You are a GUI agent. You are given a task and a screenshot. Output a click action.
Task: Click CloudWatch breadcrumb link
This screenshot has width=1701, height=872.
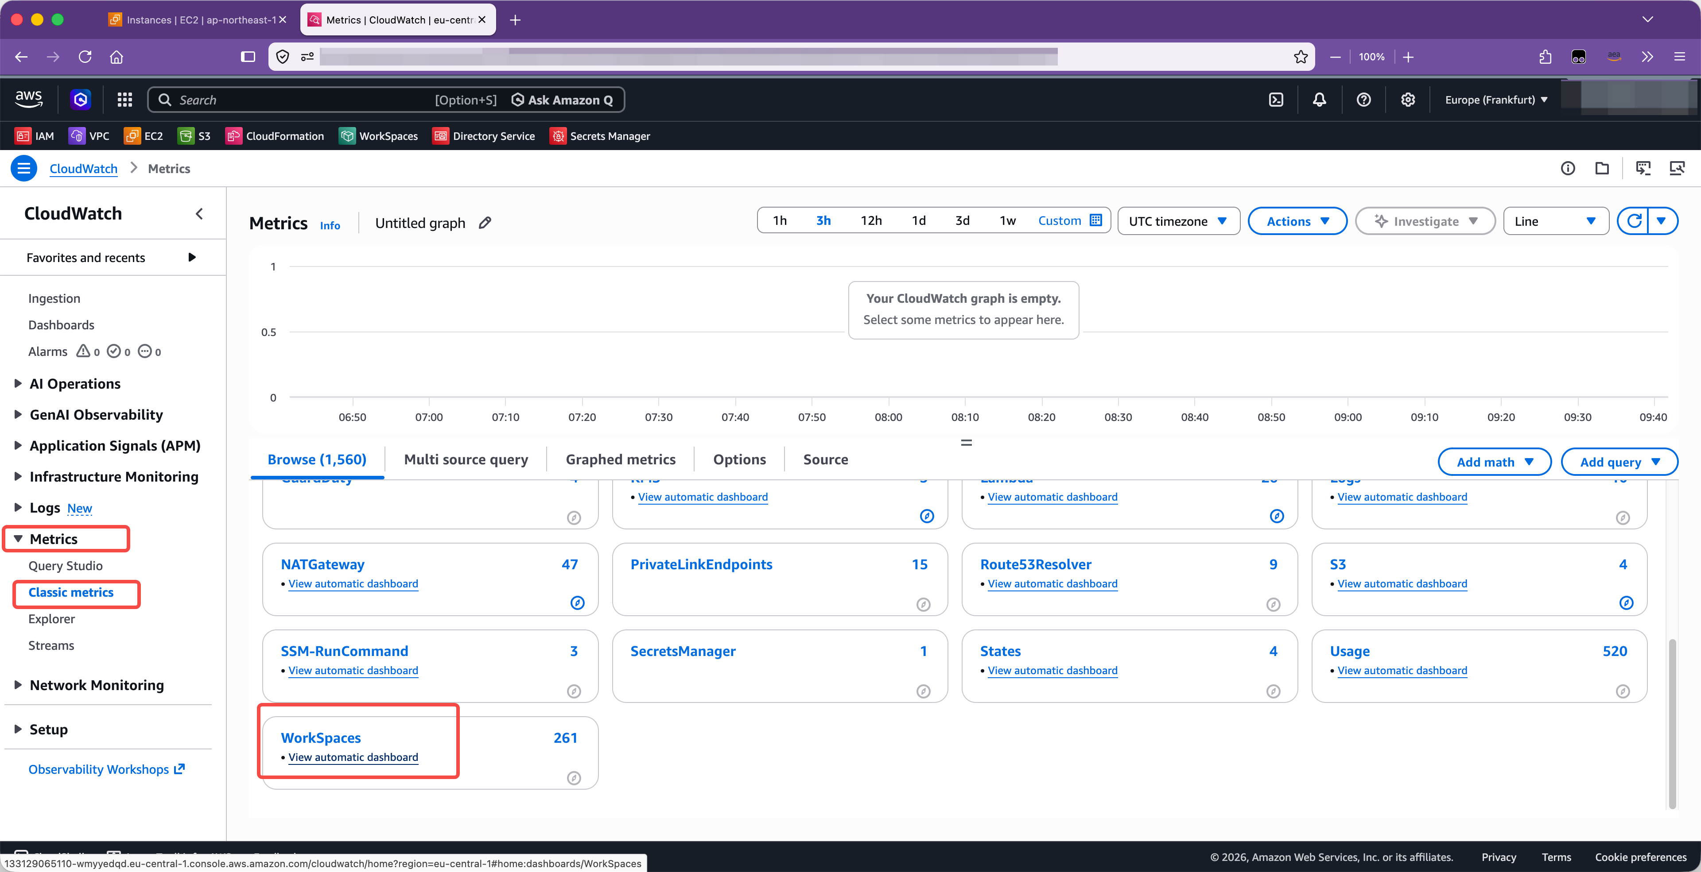point(83,168)
